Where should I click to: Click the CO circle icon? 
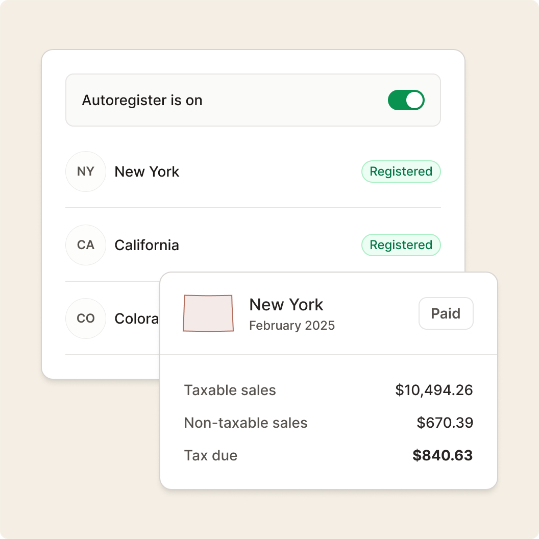[x=86, y=318]
